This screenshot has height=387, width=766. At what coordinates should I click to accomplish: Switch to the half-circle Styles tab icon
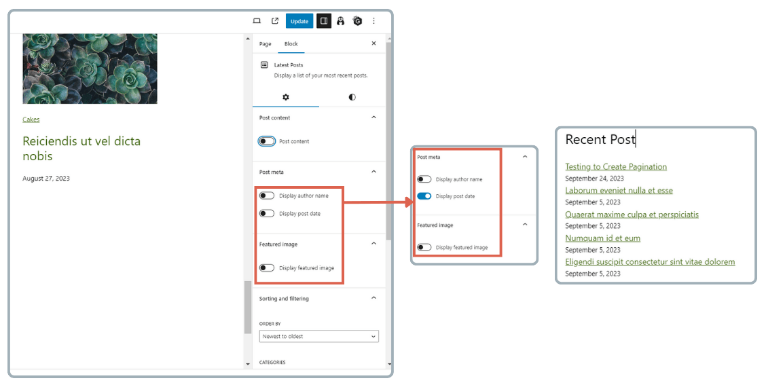point(352,97)
